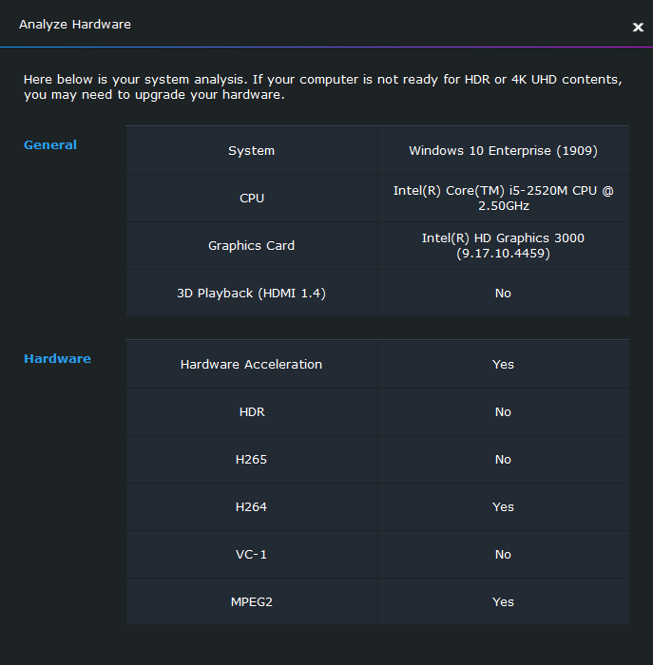Screen dimensions: 653x665
Task: Click the H264 row label
Action: pyautogui.click(x=252, y=507)
